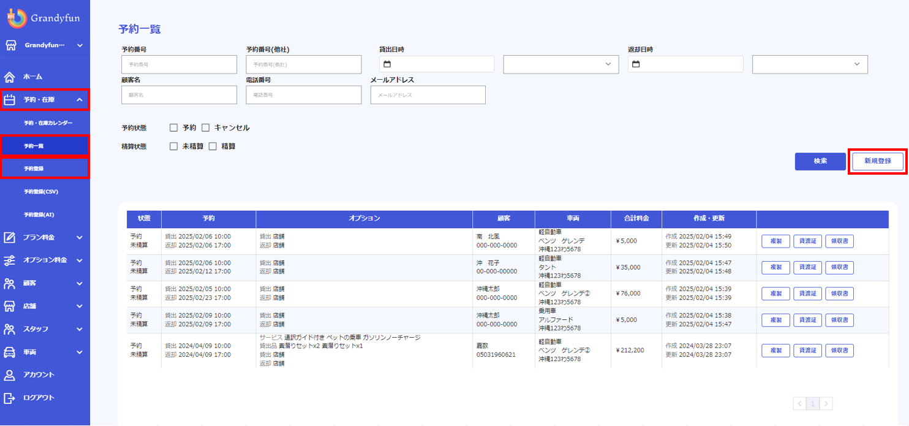Click the 新規登録 button
The image size is (909, 426).
point(877,161)
